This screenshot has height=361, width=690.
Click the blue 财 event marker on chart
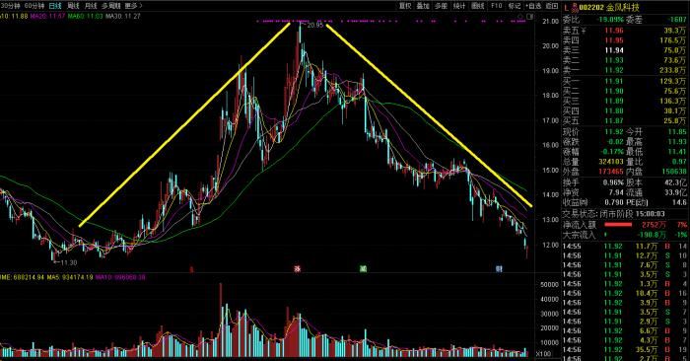pos(499,268)
